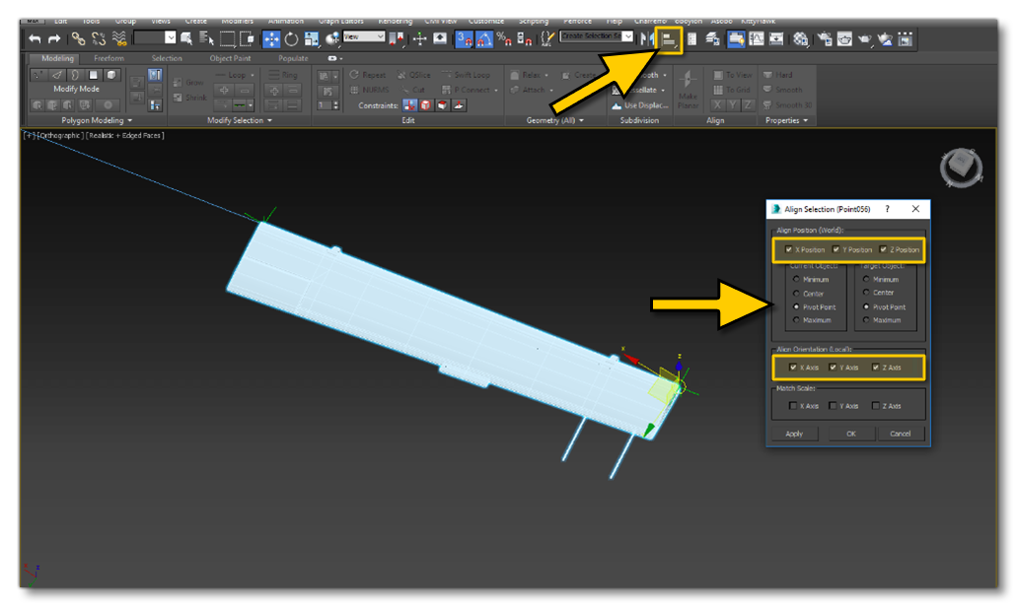
Task: Choose Maximum radio under Target Object
Action: (x=866, y=320)
